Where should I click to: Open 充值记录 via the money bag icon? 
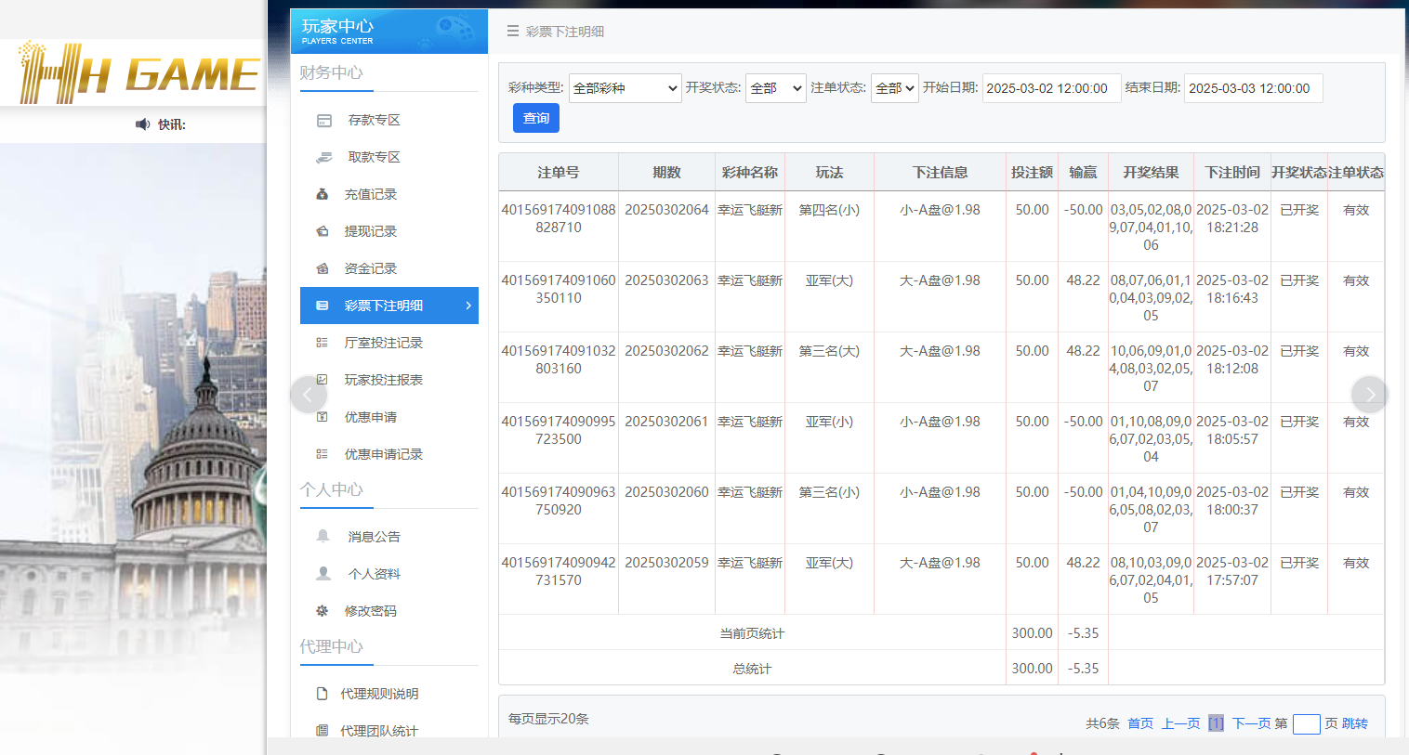[x=323, y=194]
